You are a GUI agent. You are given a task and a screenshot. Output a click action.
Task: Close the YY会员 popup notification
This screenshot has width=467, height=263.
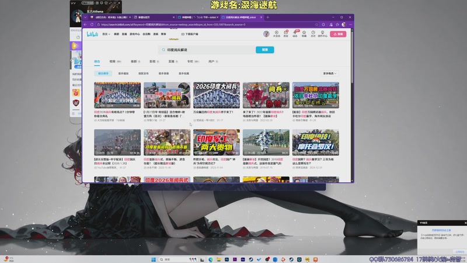[465, 223]
